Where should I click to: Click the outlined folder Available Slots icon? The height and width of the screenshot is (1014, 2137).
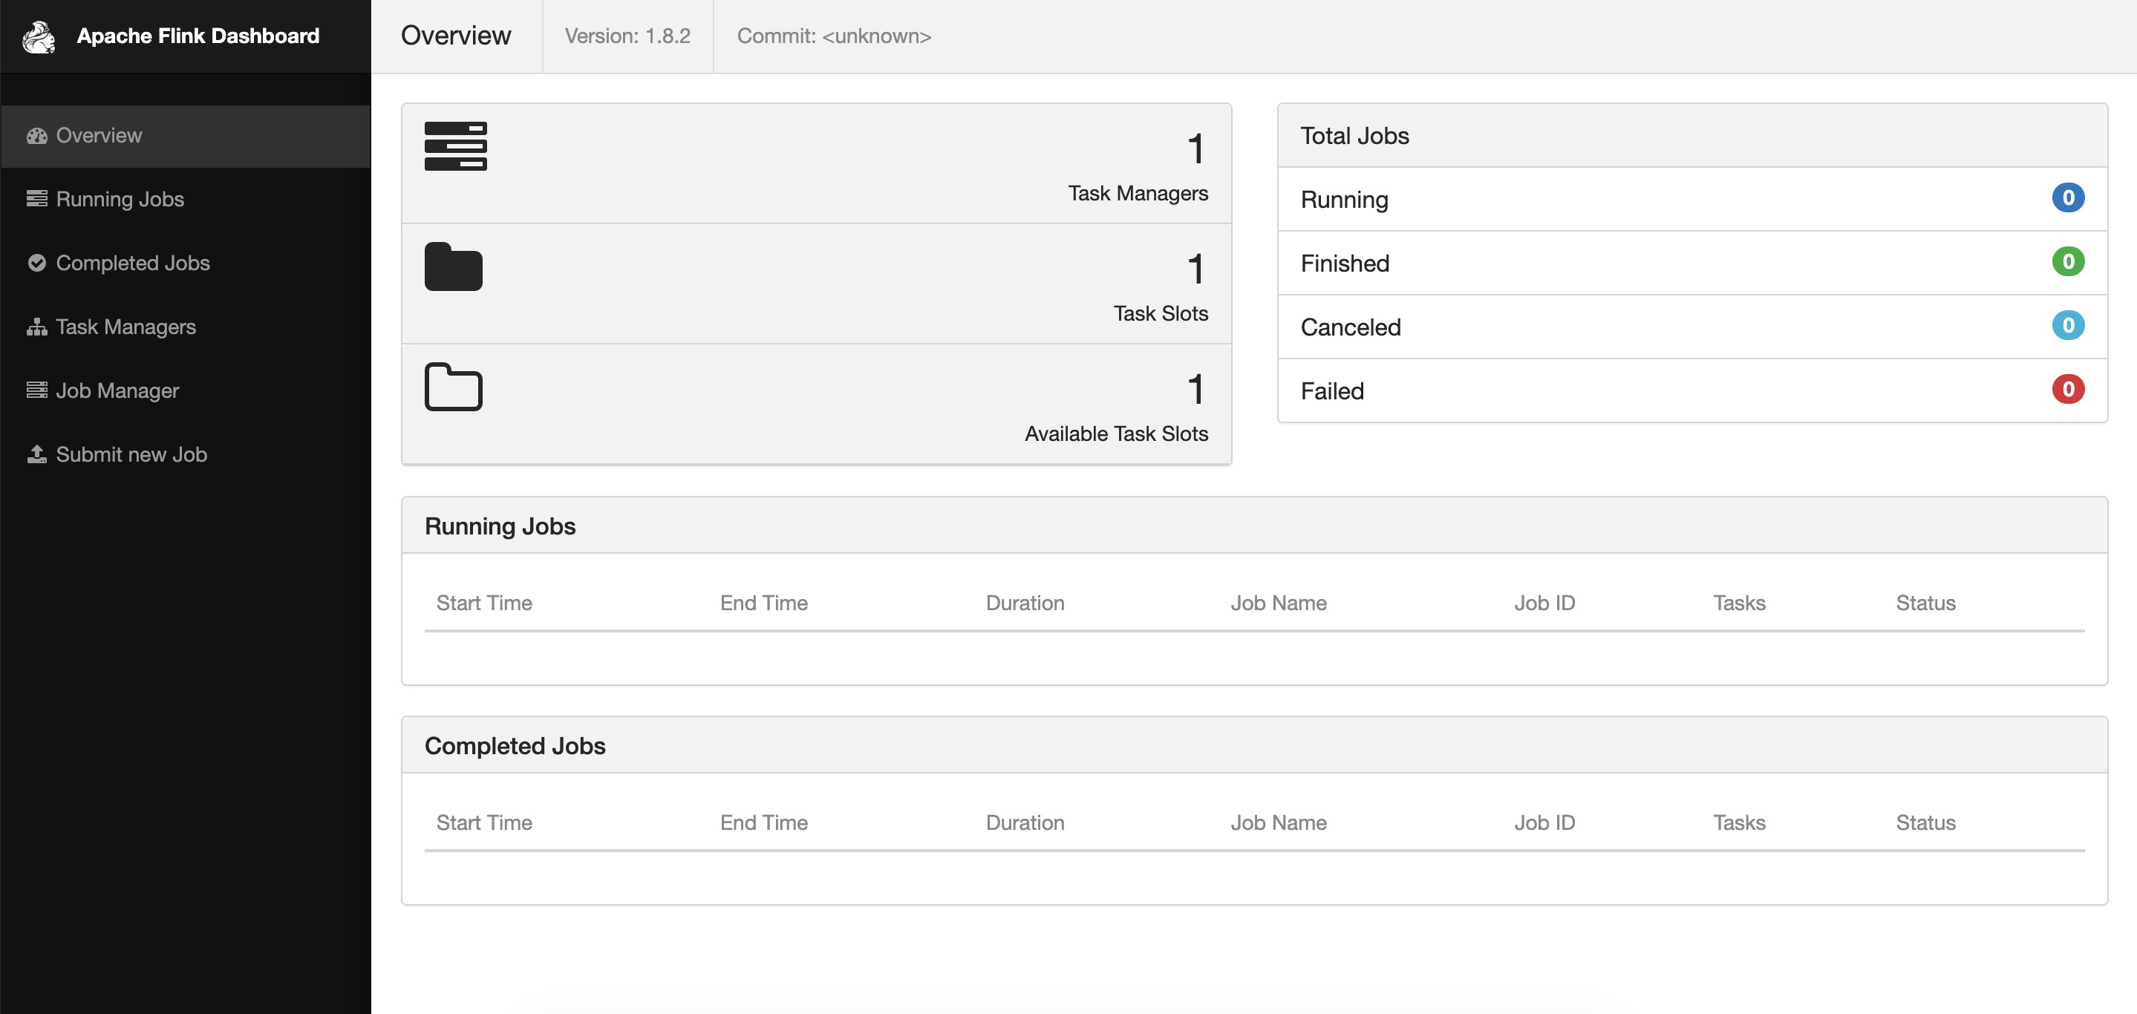coord(453,387)
